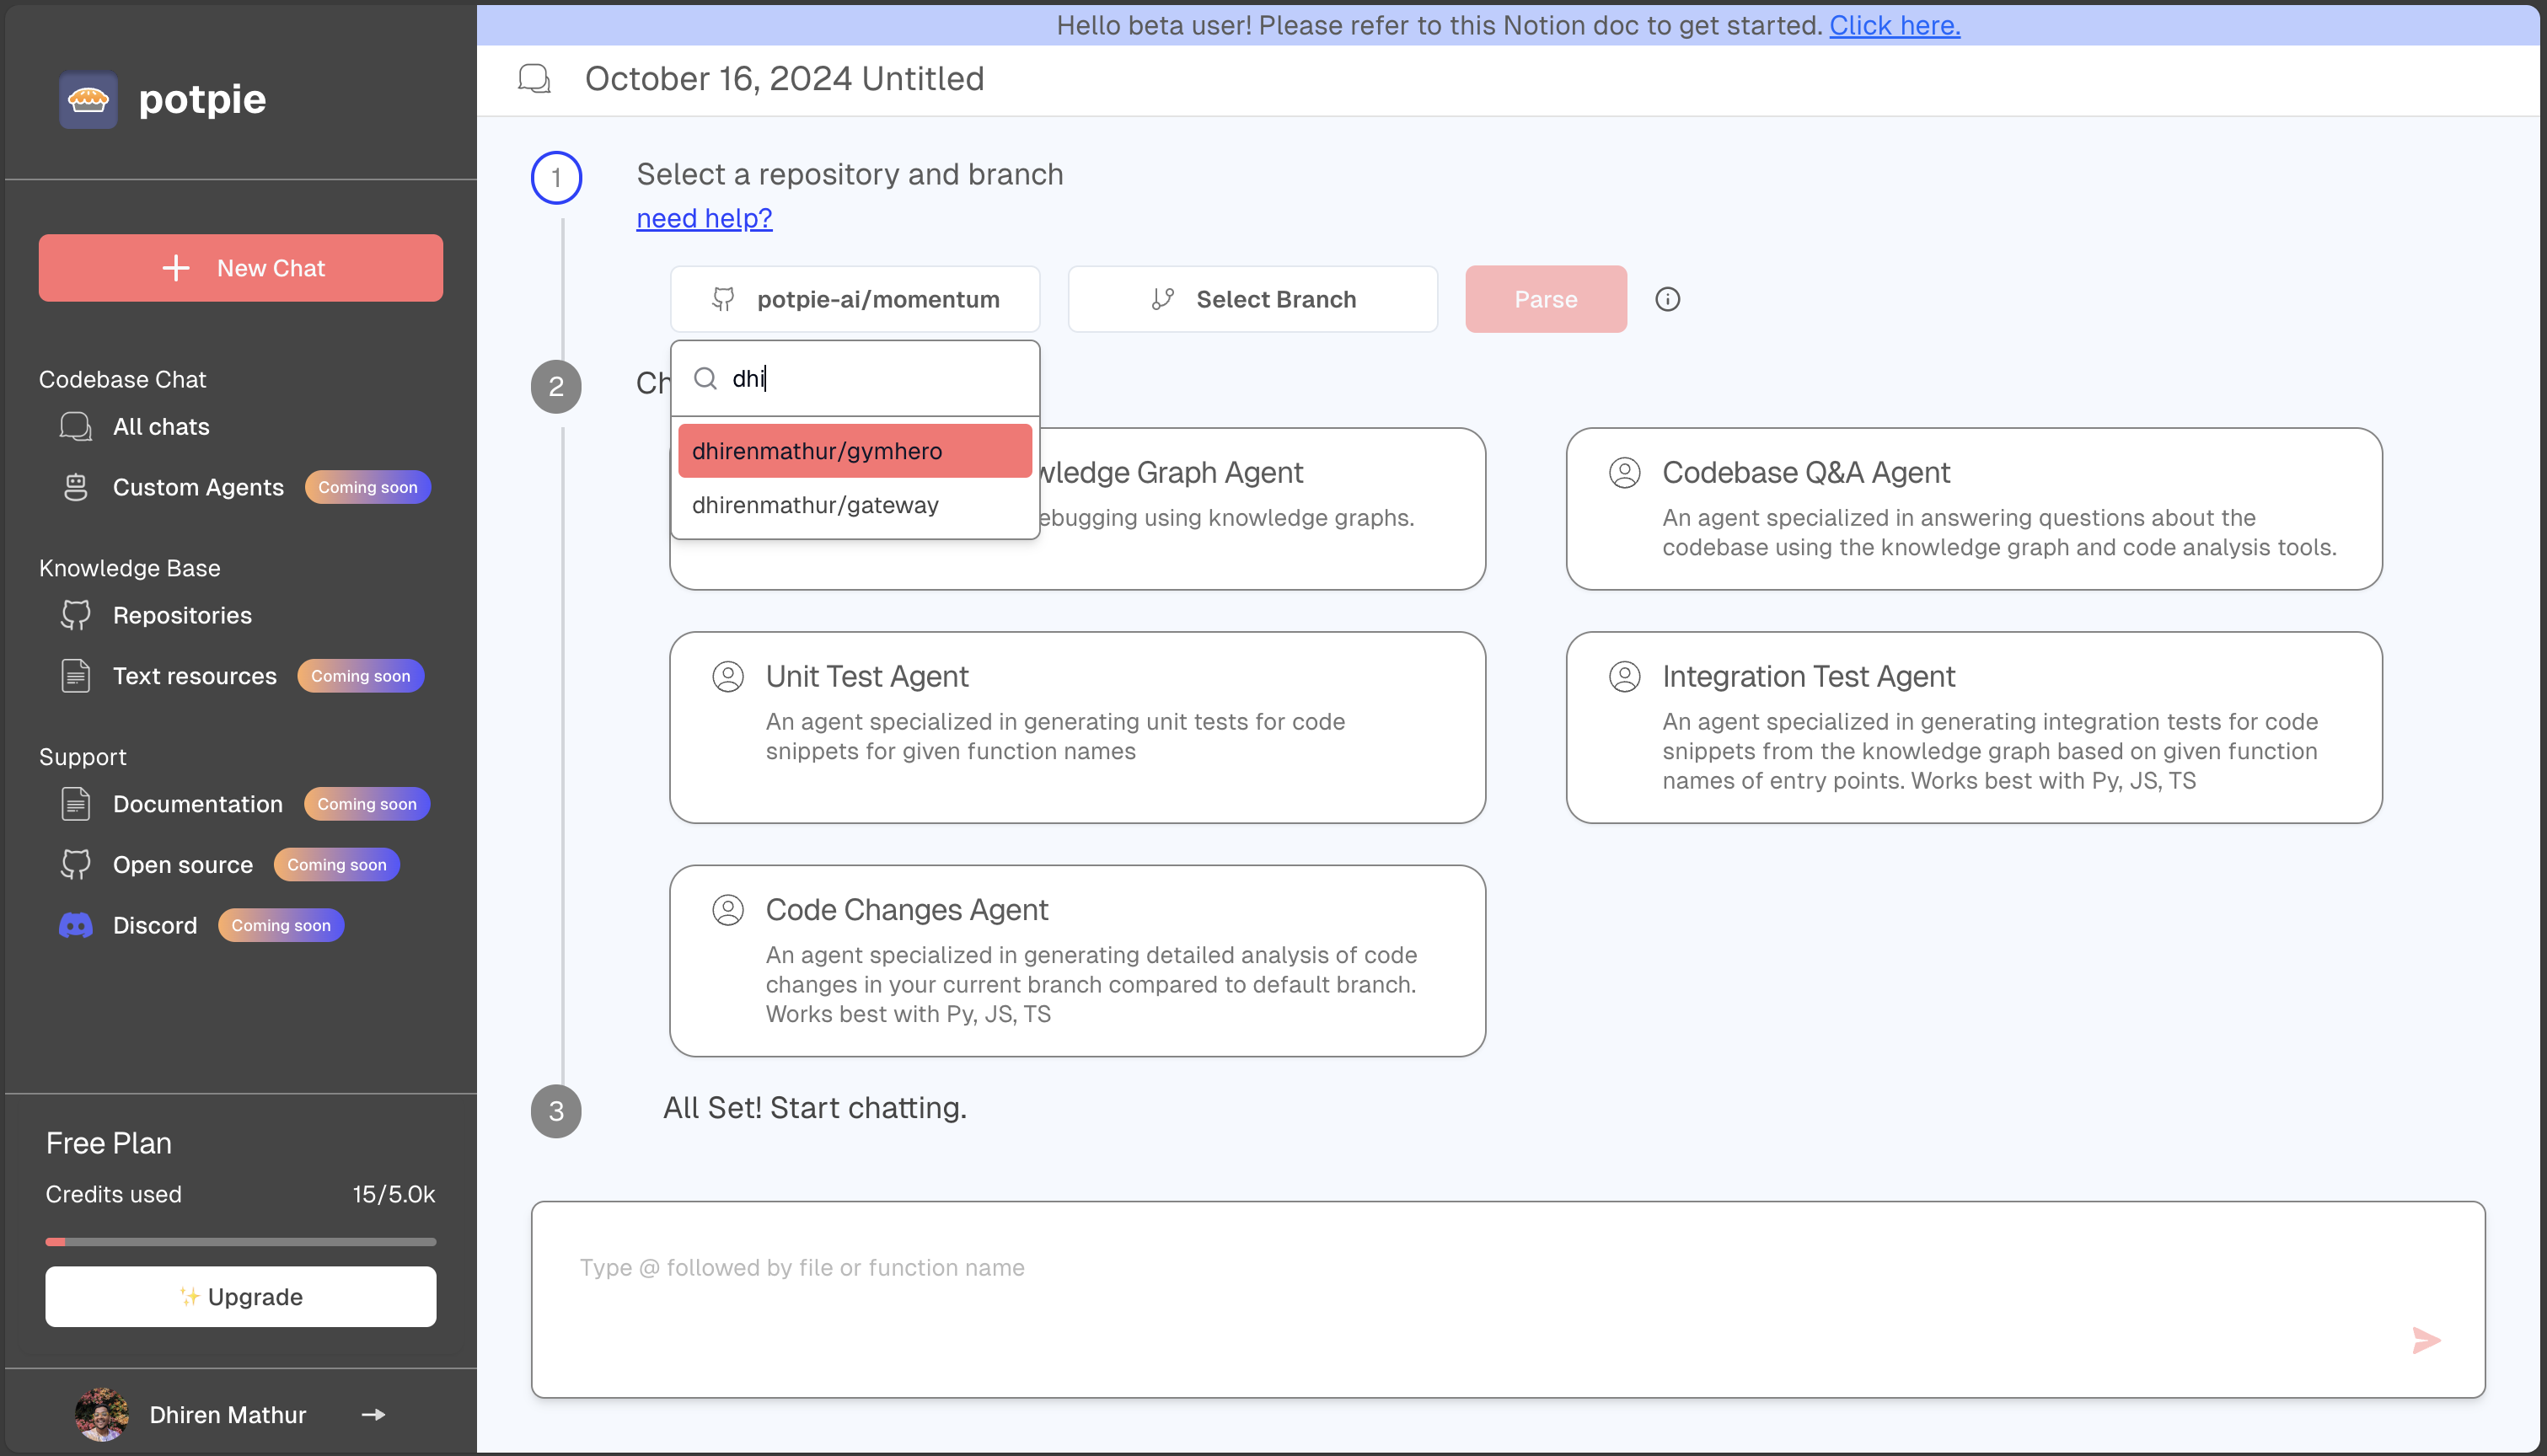The image size is (2547, 1456).
Task: Select the Integration Test Agent
Action: [x=1975, y=727]
